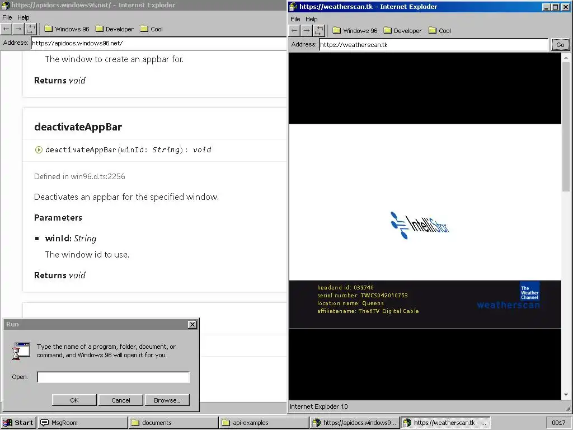
Task: Click the 'headend id: 039740' line
Action: [345, 287]
